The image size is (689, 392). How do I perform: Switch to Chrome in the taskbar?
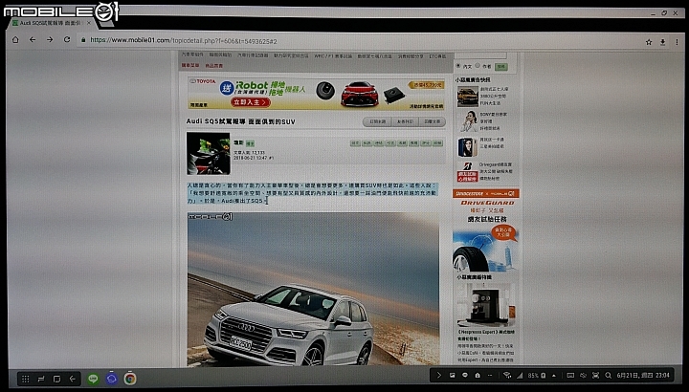[x=129, y=379]
